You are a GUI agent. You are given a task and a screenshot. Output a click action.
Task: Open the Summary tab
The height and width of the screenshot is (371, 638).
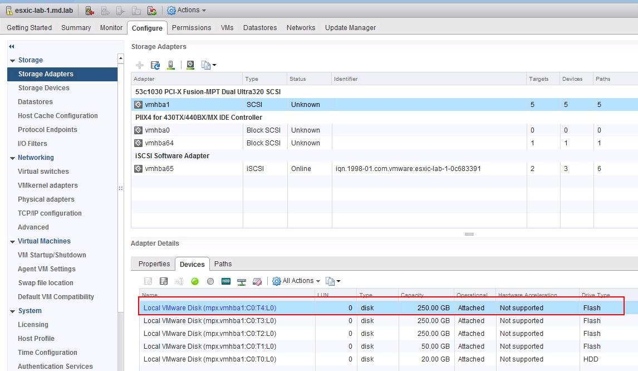pos(76,28)
